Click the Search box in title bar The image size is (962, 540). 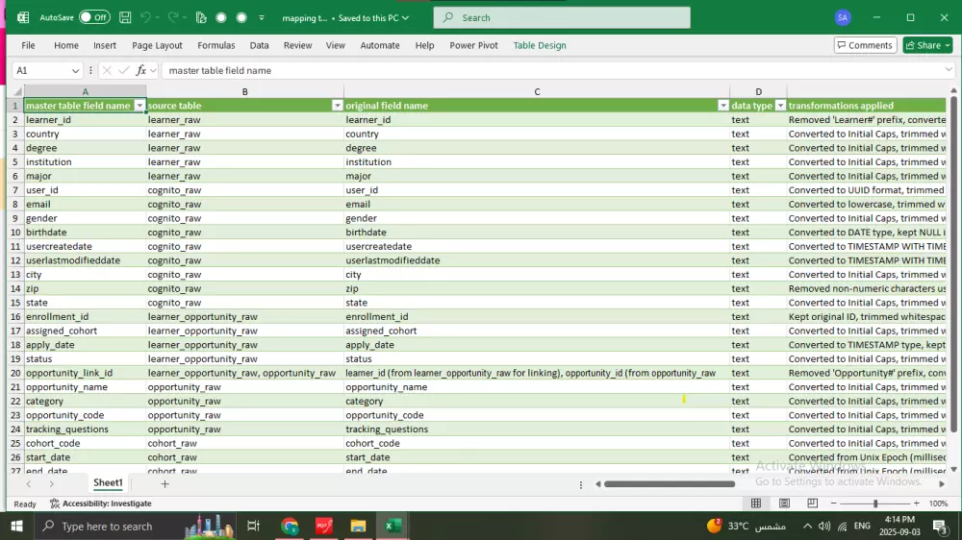pyautogui.click(x=562, y=17)
